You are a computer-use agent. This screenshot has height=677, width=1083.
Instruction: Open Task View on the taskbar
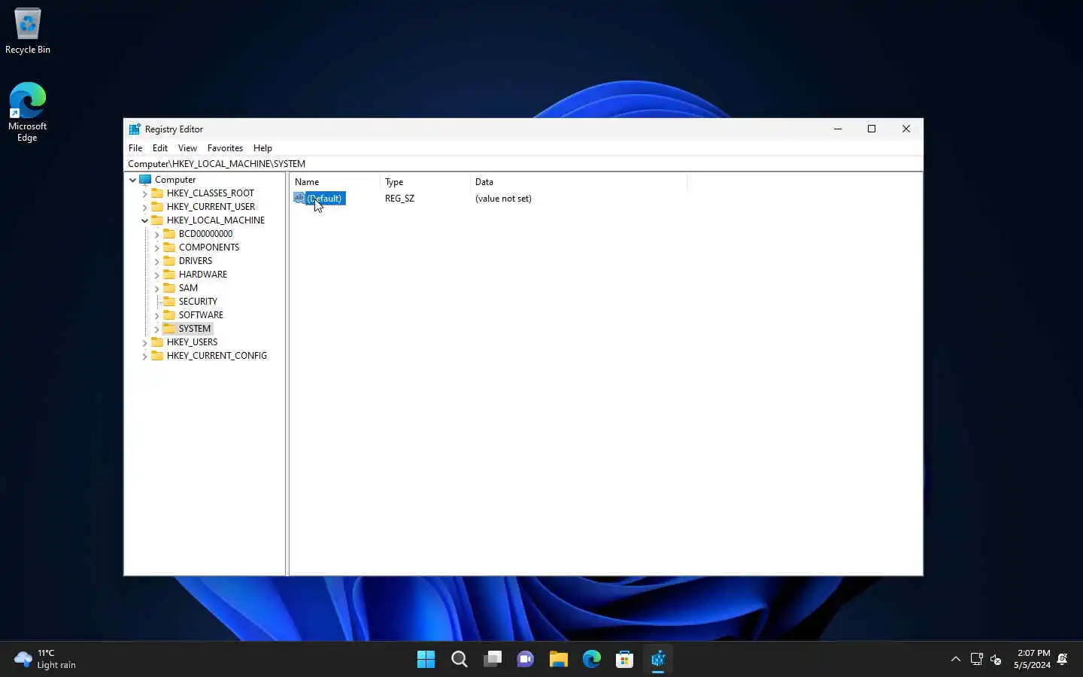pos(492,660)
